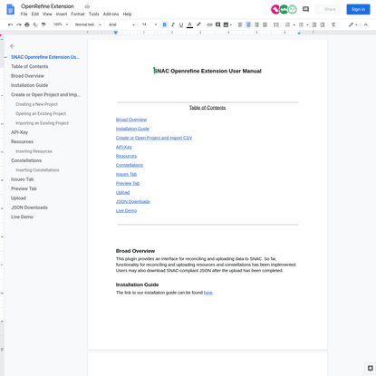Open the line spacing options

pyautogui.click(x=276, y=24)
